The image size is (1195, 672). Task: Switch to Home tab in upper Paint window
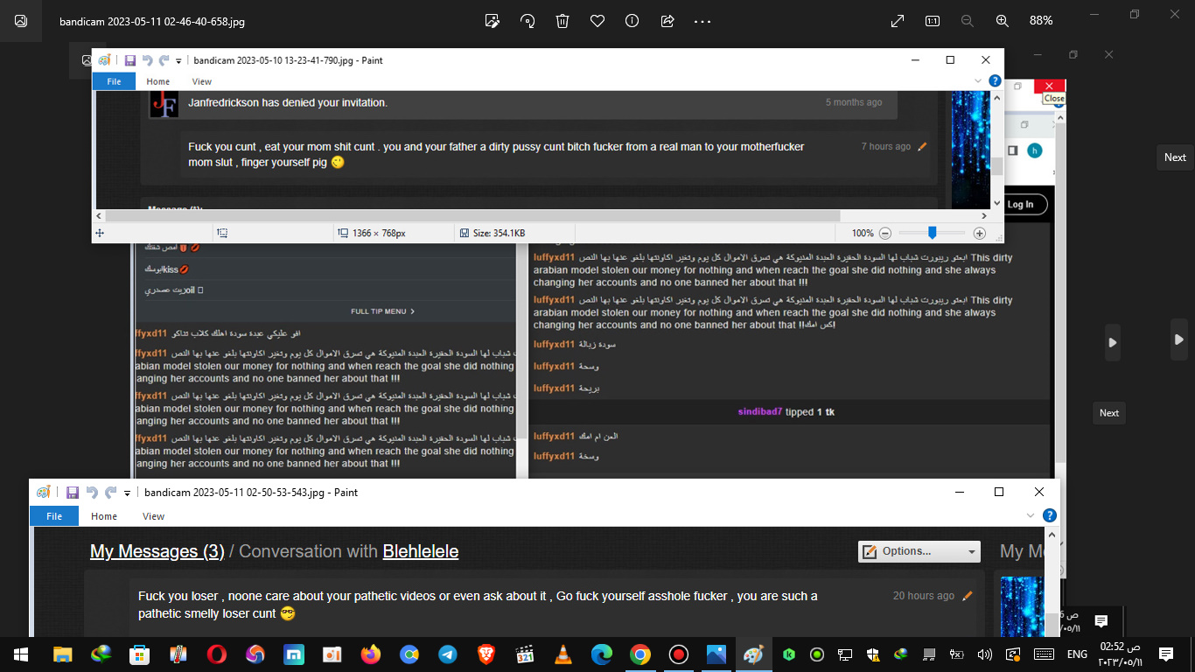pyautogui.click(x=158, y=81)
